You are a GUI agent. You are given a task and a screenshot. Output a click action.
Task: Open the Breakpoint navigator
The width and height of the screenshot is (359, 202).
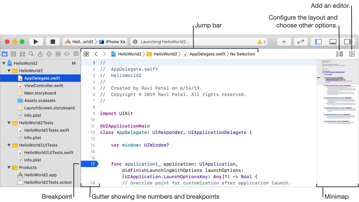[x=67, y=54]
